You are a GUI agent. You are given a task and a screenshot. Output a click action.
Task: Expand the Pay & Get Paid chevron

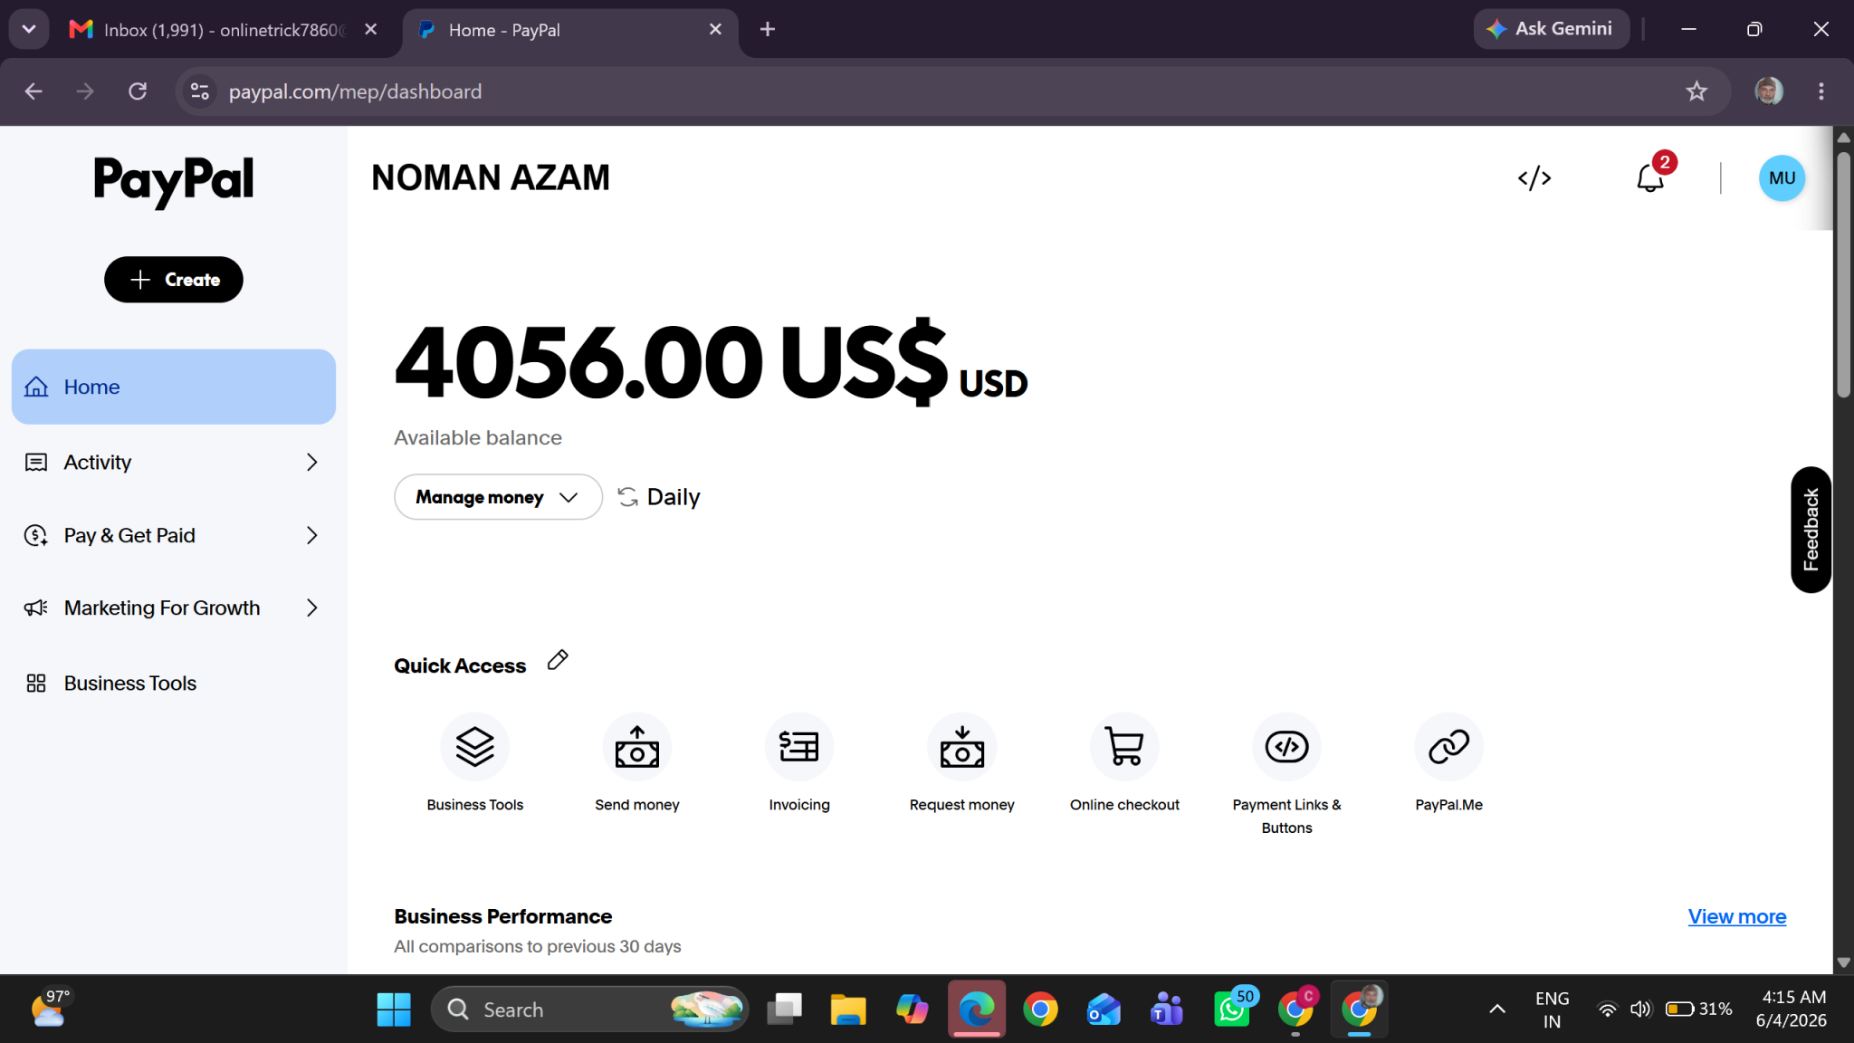[x=312, y=536]
